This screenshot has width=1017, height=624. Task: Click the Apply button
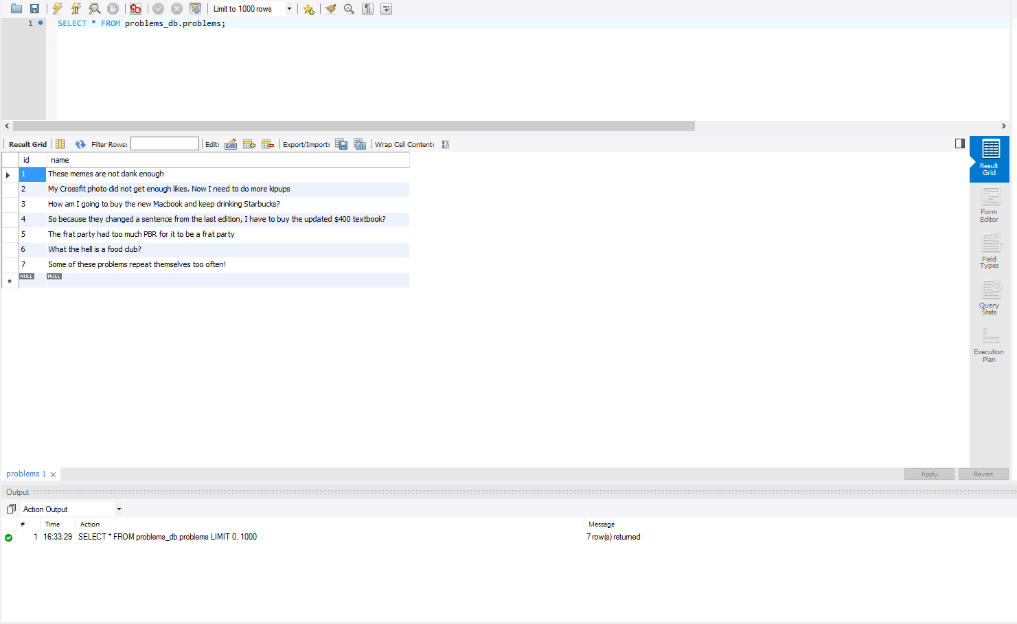pos(929,474)
